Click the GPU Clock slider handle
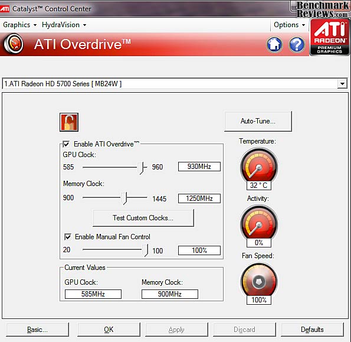Image resolution: width=351 pixels, height=342 pixels. click(x=140, y=168)
